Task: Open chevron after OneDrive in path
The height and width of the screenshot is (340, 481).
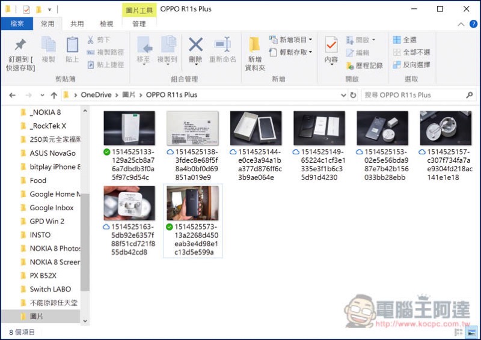Action: [x=117, y=96]
